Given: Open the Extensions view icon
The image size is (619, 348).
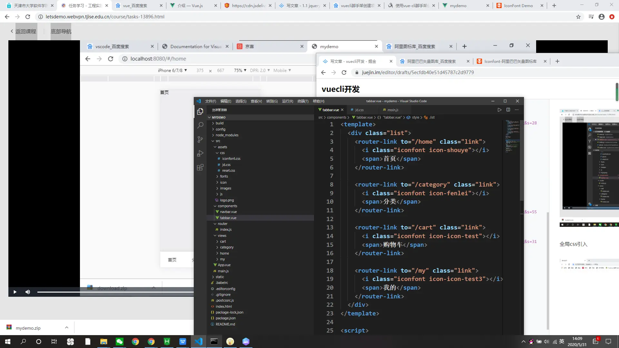Looking at the screenshot, I should tap(200, 167).
